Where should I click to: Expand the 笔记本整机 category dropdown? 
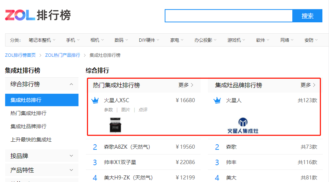pos(42,40)
